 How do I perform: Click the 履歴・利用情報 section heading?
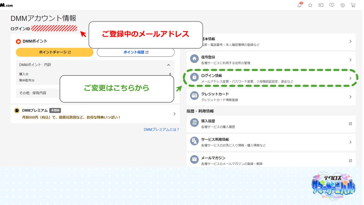click(x=200, y=111)
